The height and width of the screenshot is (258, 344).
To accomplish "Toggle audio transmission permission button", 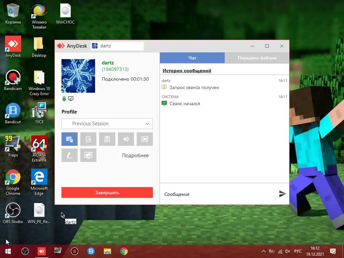I will coord(126,139).
